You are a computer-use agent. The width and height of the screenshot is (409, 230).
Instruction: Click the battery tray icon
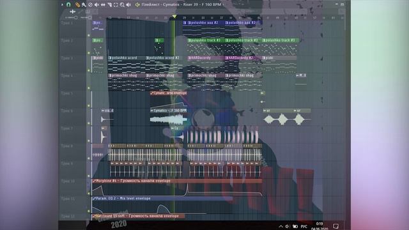click(295, 226)
